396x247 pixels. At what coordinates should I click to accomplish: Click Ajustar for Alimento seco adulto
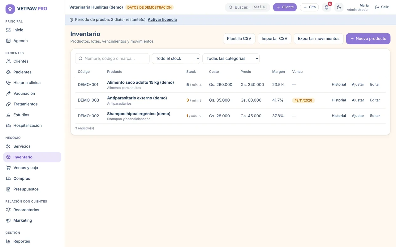(x=358, y=84)
